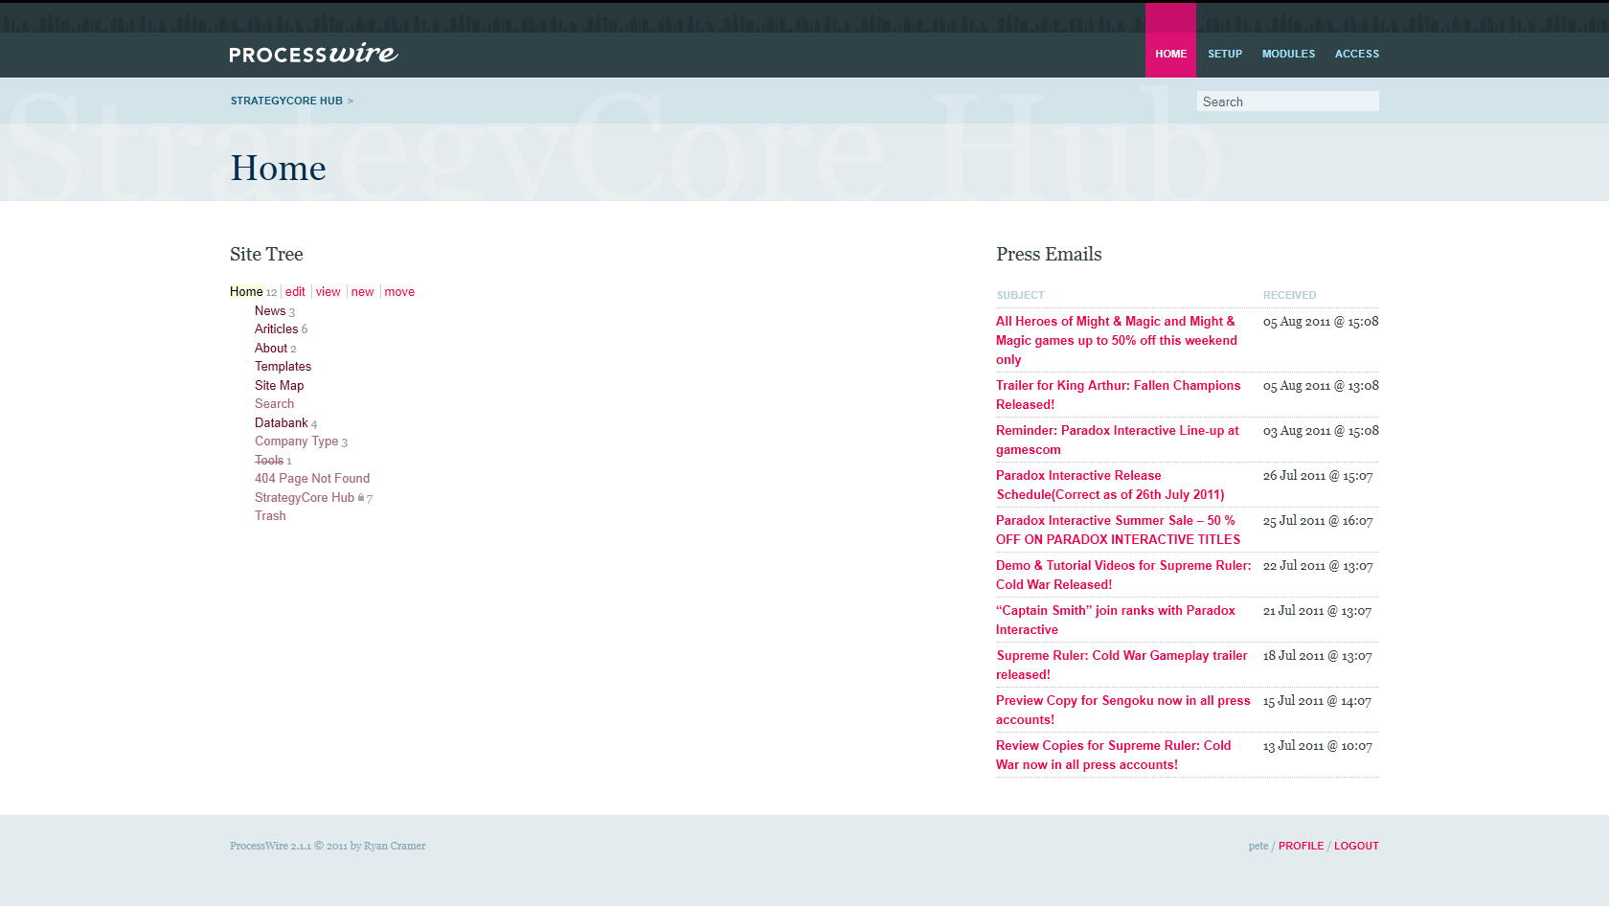Click the lock icon beside StrategyCore Hub
This screenshot has width=1609, height=906.
[361, 497]
